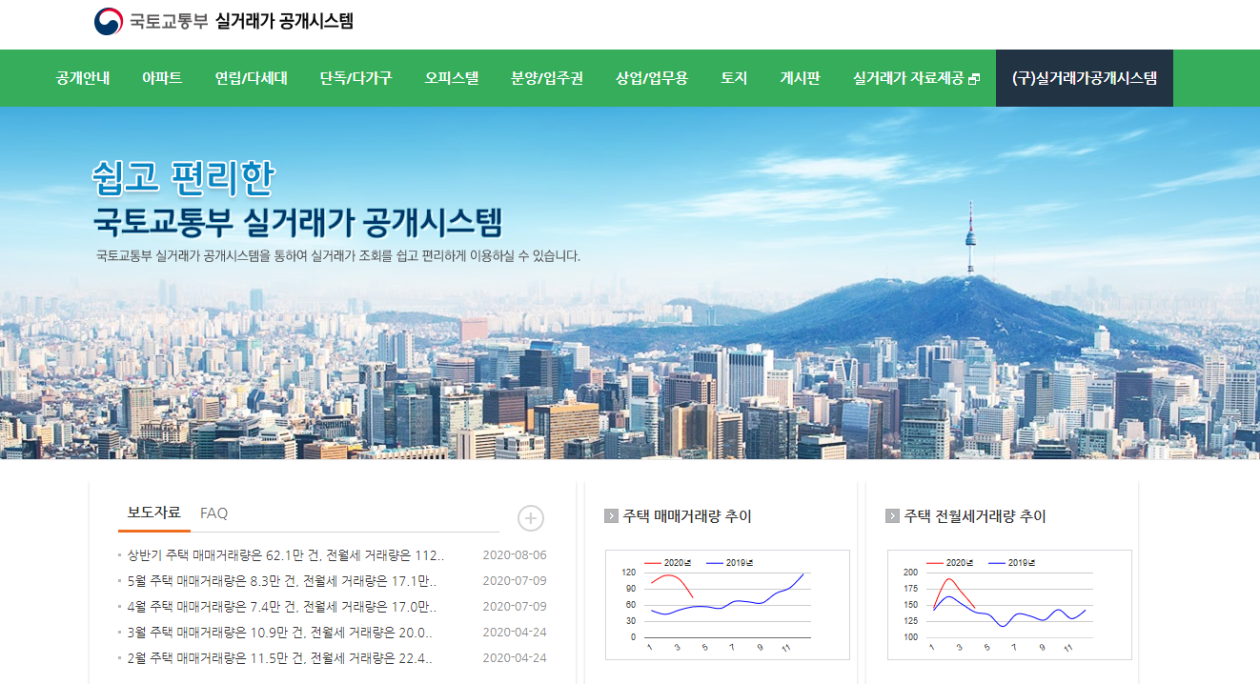Click the date 2020-08-06 in the press list
This screenshot has width=1260, height=684.
(x=515, y=555)
